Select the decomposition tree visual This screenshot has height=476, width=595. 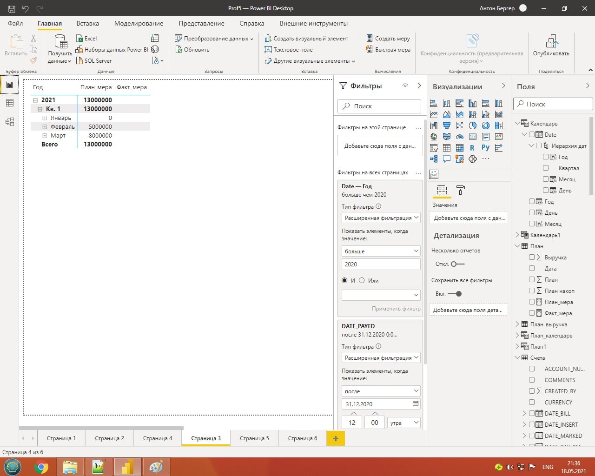click(434, 159)
